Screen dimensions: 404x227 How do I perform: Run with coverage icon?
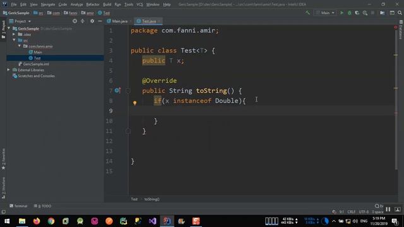[357, 13]
